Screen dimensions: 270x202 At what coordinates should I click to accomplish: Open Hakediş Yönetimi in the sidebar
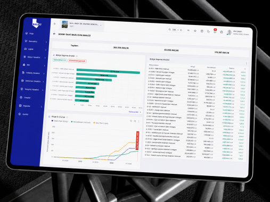click(31, 73)
